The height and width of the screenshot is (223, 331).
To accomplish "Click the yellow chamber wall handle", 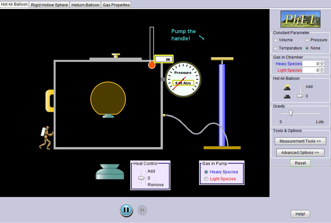I will tap(50, 101).
